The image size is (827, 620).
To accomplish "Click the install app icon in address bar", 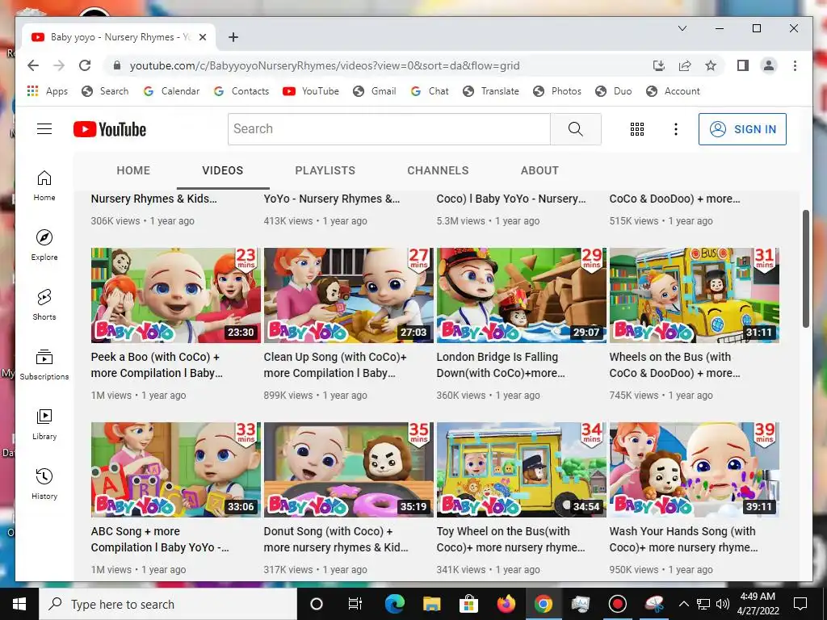I will click(x=659, y=65).
